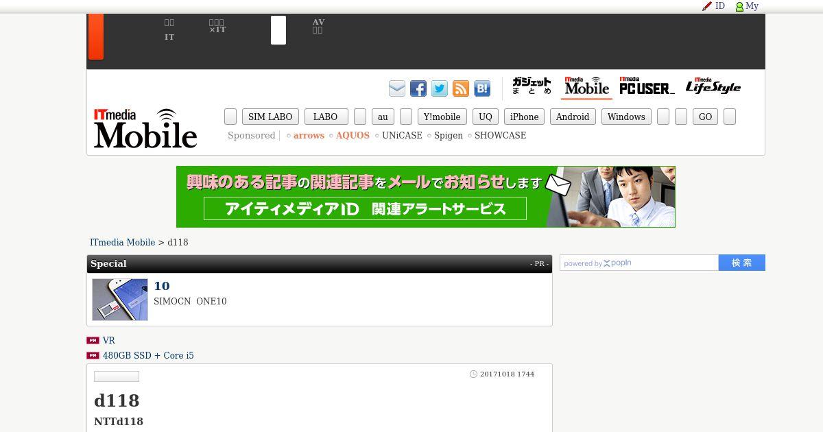Open the PR link VR
Image resolution: width=823 pixels, height=432 pixels.
point(108,341)
